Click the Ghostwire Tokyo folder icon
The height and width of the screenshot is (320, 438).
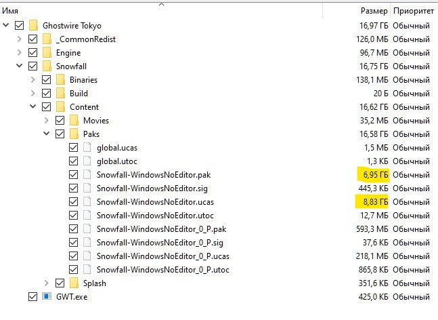click(33, 25)
